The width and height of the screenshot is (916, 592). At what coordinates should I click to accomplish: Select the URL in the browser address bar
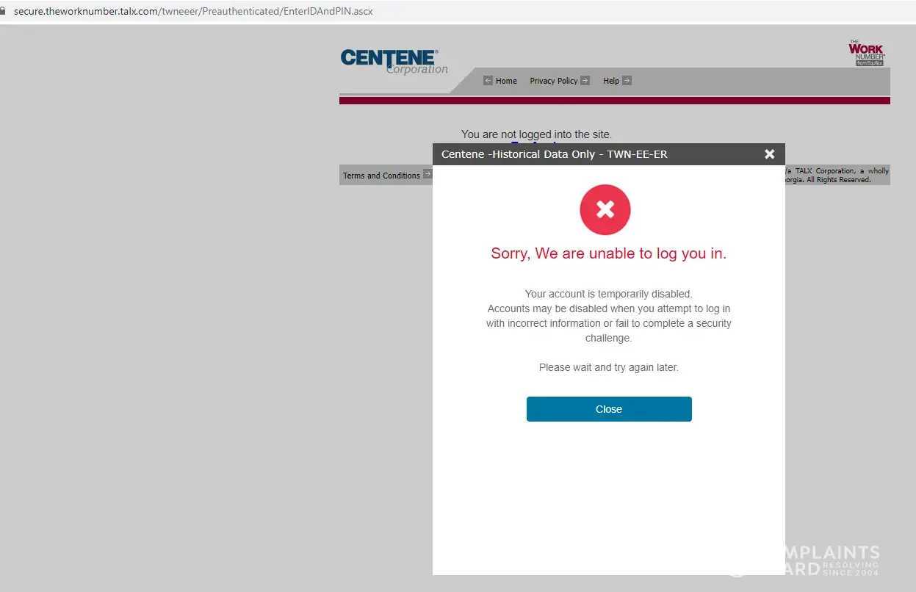pos(193,12)
